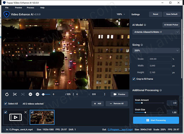Jump to next frame button
This screenshot has height=134, width=184.
click(37, 94)
